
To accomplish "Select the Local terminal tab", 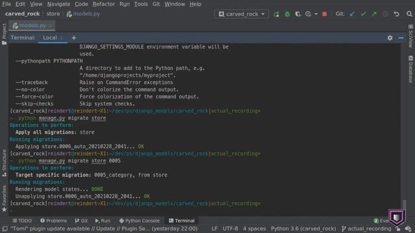I will coord(50,38).
